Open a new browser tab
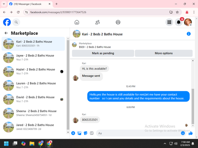The width and height of the screenshot is (198, 148). pyautogui.click(x=57, y=4)
